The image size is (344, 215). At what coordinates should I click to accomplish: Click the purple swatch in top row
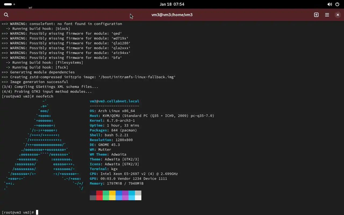(125, 193)
